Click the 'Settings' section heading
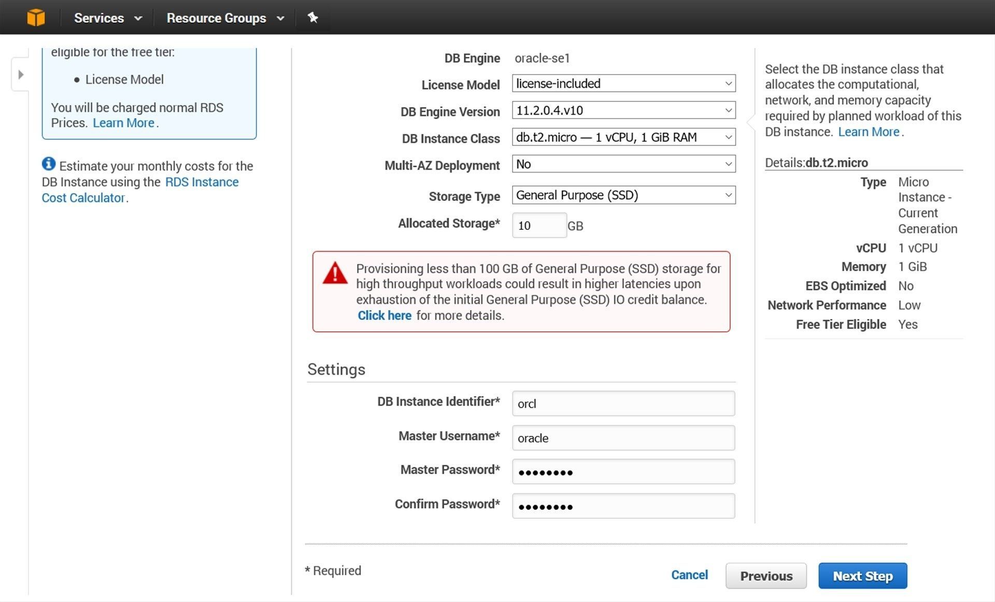 coord(336,369)
